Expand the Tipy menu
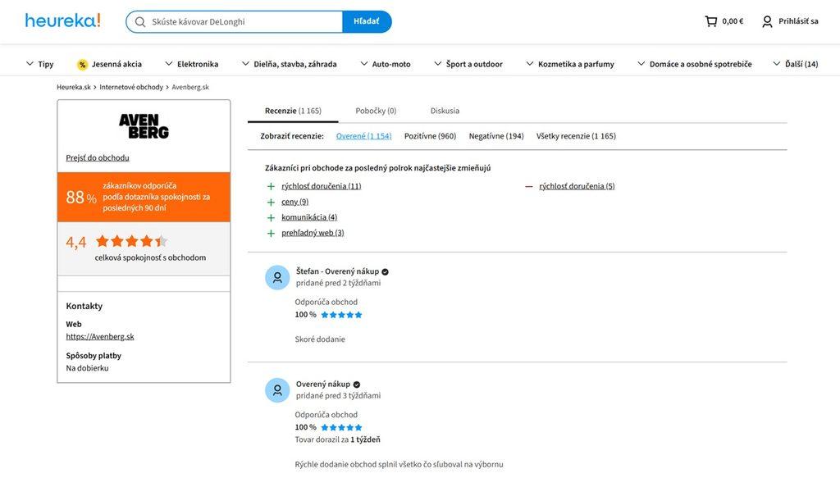840x478 pixels. 39,64
